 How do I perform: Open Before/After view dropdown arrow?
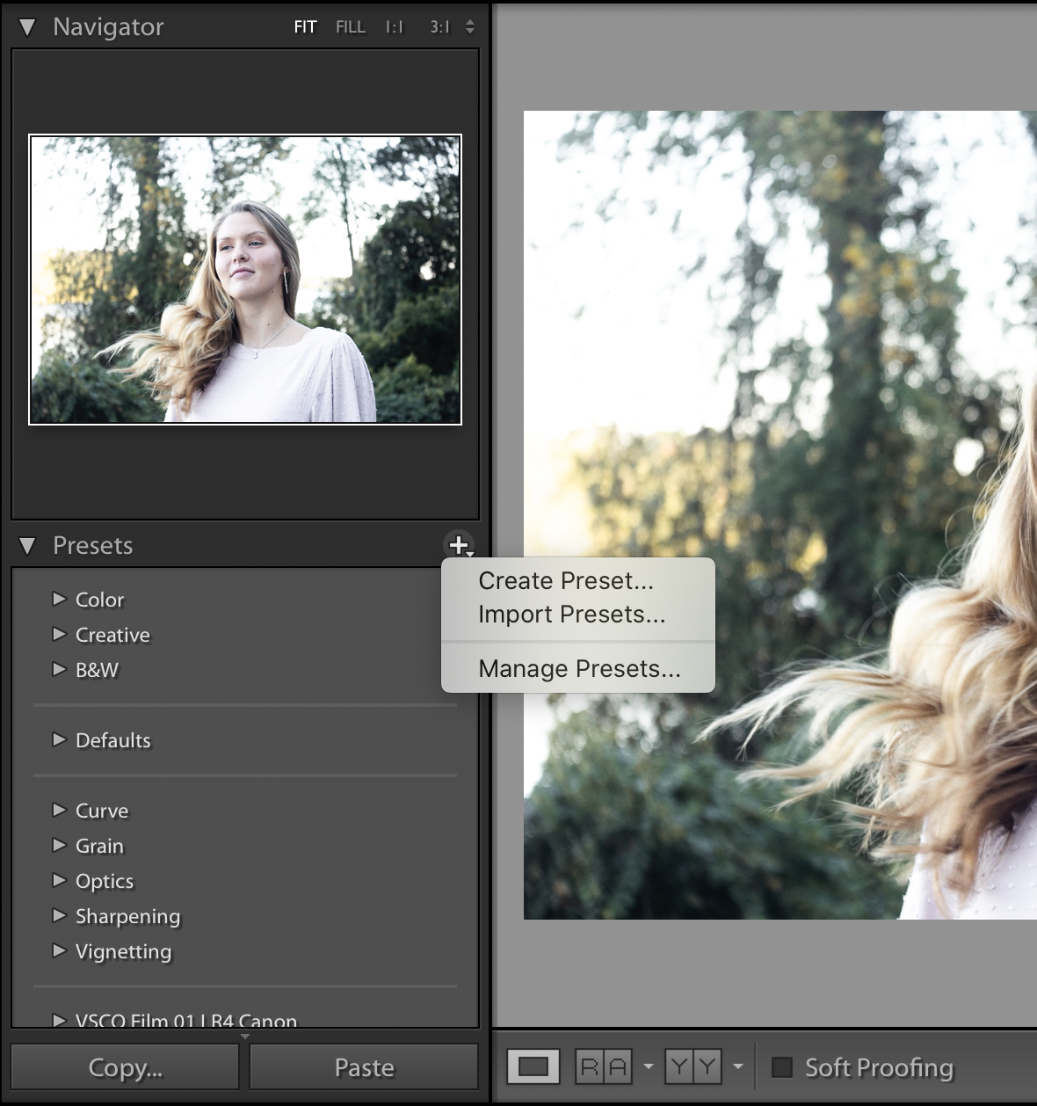(738, 1066)
